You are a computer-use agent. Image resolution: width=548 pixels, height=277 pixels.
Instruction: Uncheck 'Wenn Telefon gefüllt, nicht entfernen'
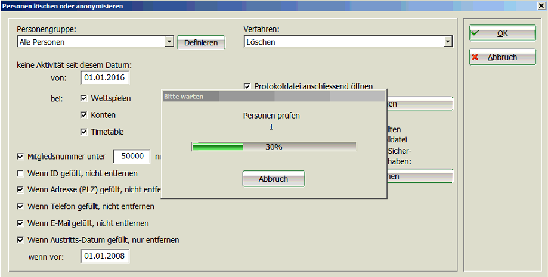(21, 207)
